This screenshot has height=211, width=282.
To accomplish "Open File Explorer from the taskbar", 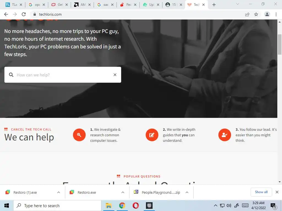I will (x=109, y=206).
